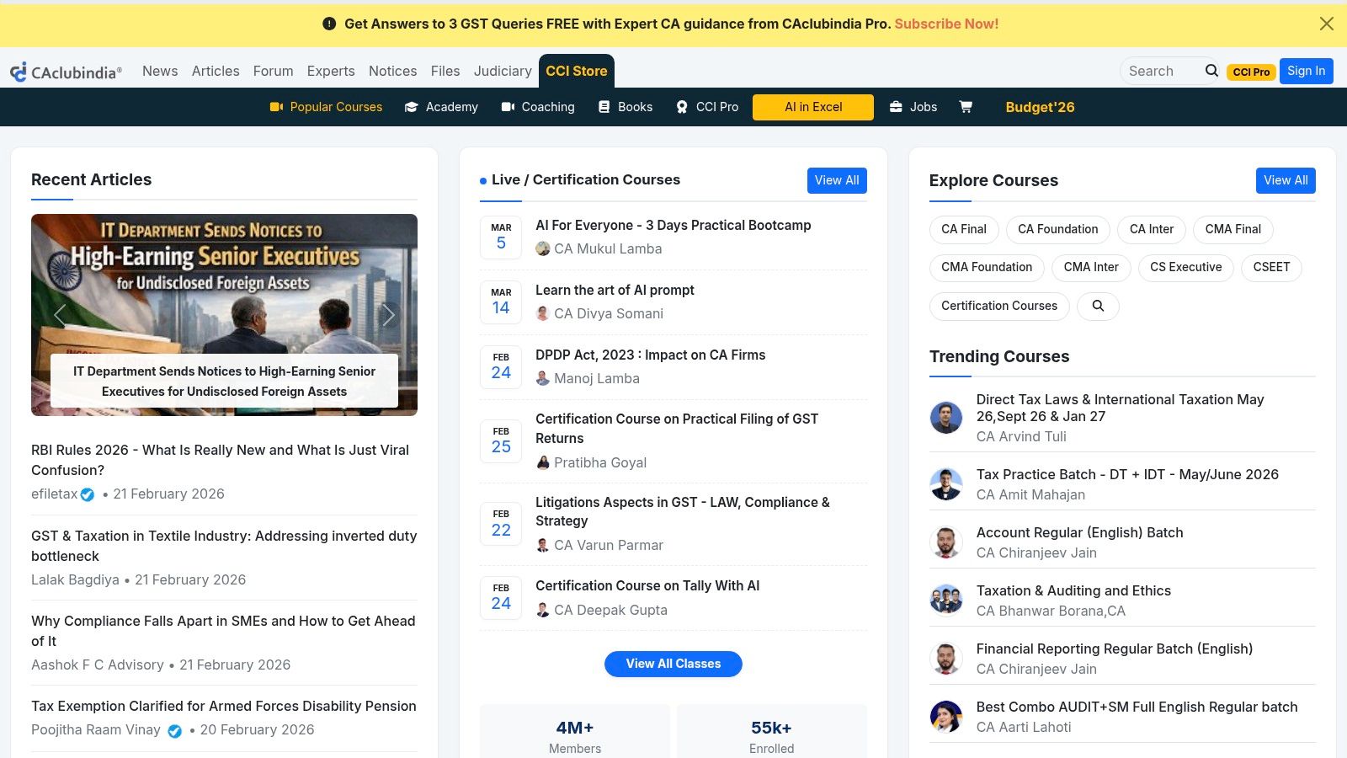Select the Certification Courses chip
Image resolution: width=1347 pixels, height=758 pixels.
tap(999, 306)
